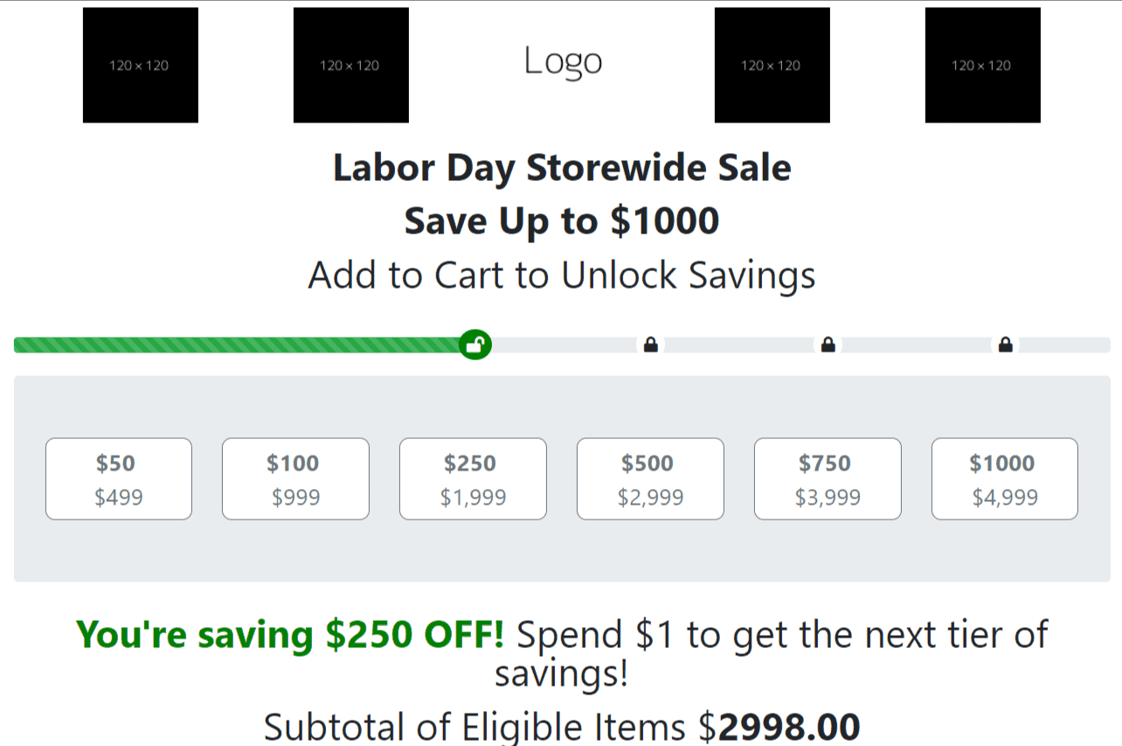The width and height of the screenshot is (1122, 746).
Task: Select the $100 off $999 tier
Action: click(x=295, y=479)
